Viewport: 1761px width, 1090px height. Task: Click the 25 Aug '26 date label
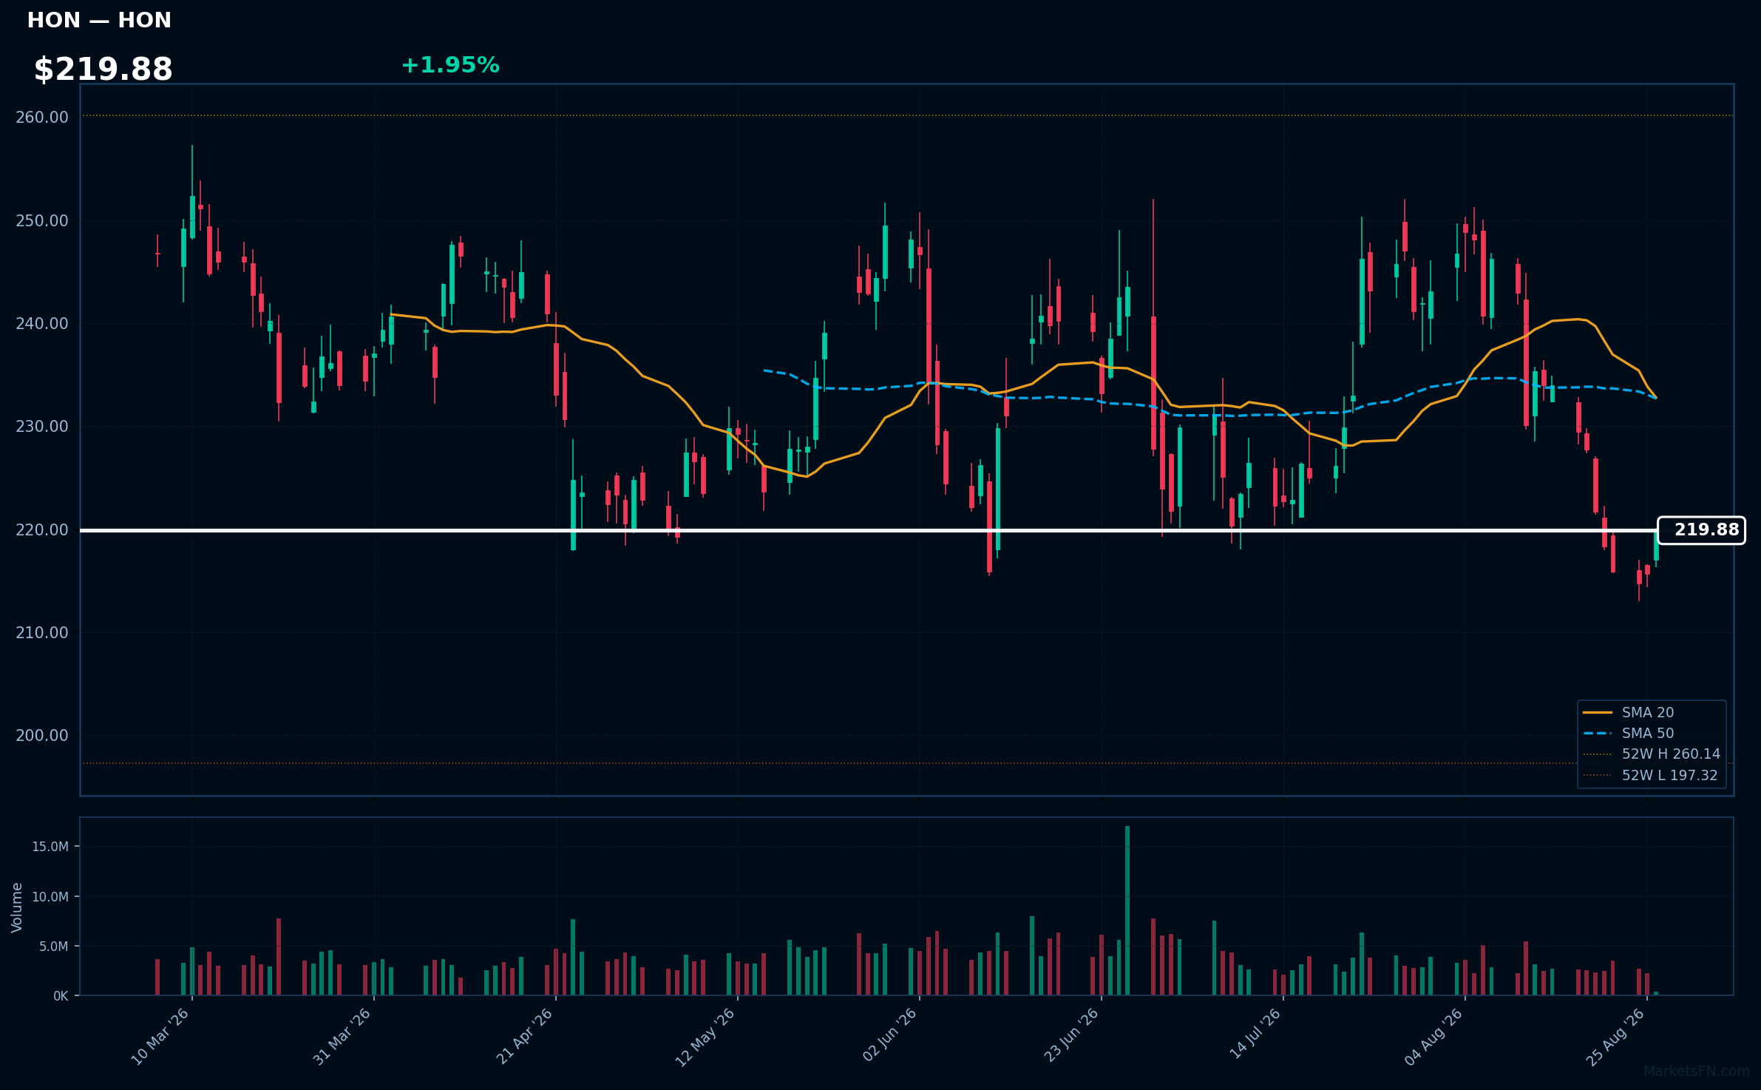tap(1615, 1037)
